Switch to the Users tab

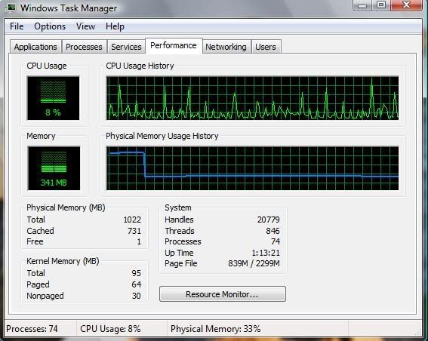point(266,47)
